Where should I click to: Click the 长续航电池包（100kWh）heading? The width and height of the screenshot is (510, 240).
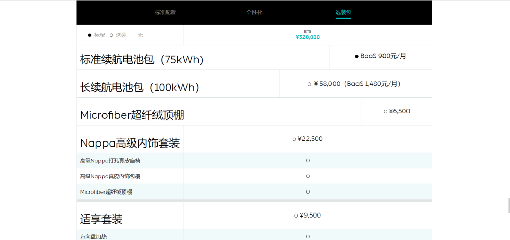tap(140, 87)
